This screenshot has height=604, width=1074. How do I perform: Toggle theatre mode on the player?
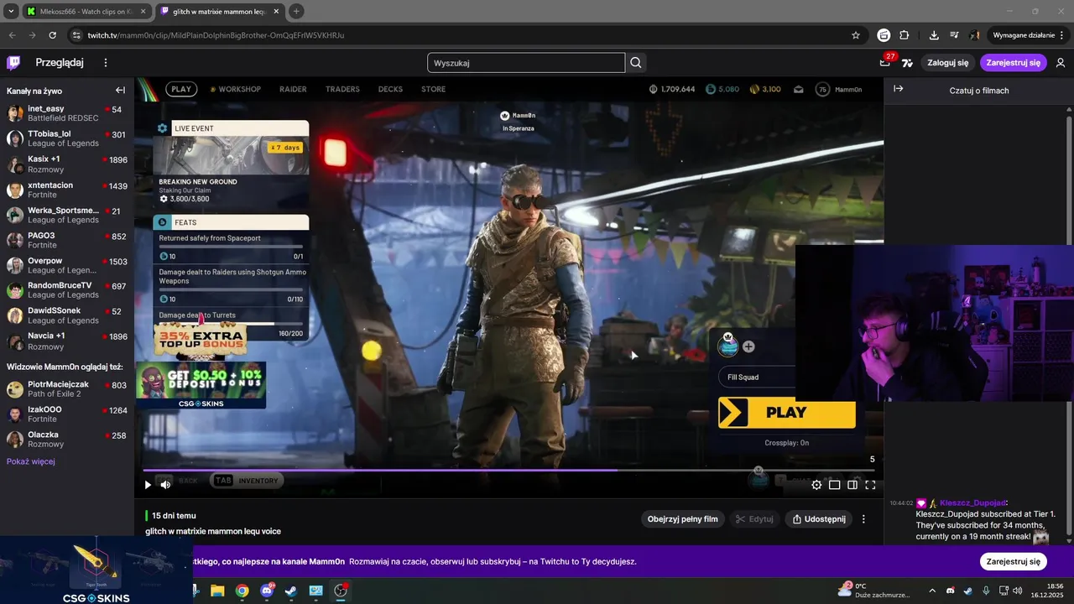[x=835, y=485]
